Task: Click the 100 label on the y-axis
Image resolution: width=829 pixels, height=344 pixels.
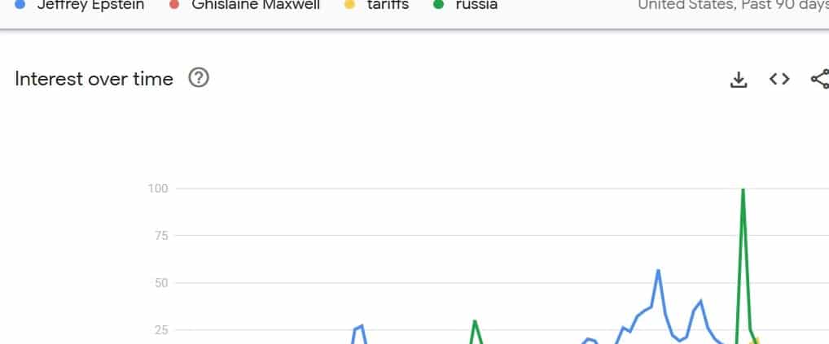Action: click(157, 189)
